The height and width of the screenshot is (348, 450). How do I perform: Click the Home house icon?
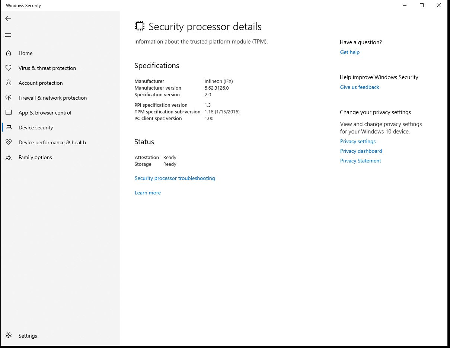tap(9, 53)
